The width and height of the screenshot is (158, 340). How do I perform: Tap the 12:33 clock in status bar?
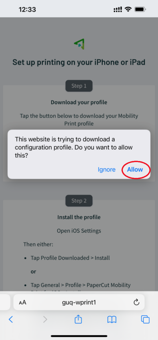click(x=27, y=10)
